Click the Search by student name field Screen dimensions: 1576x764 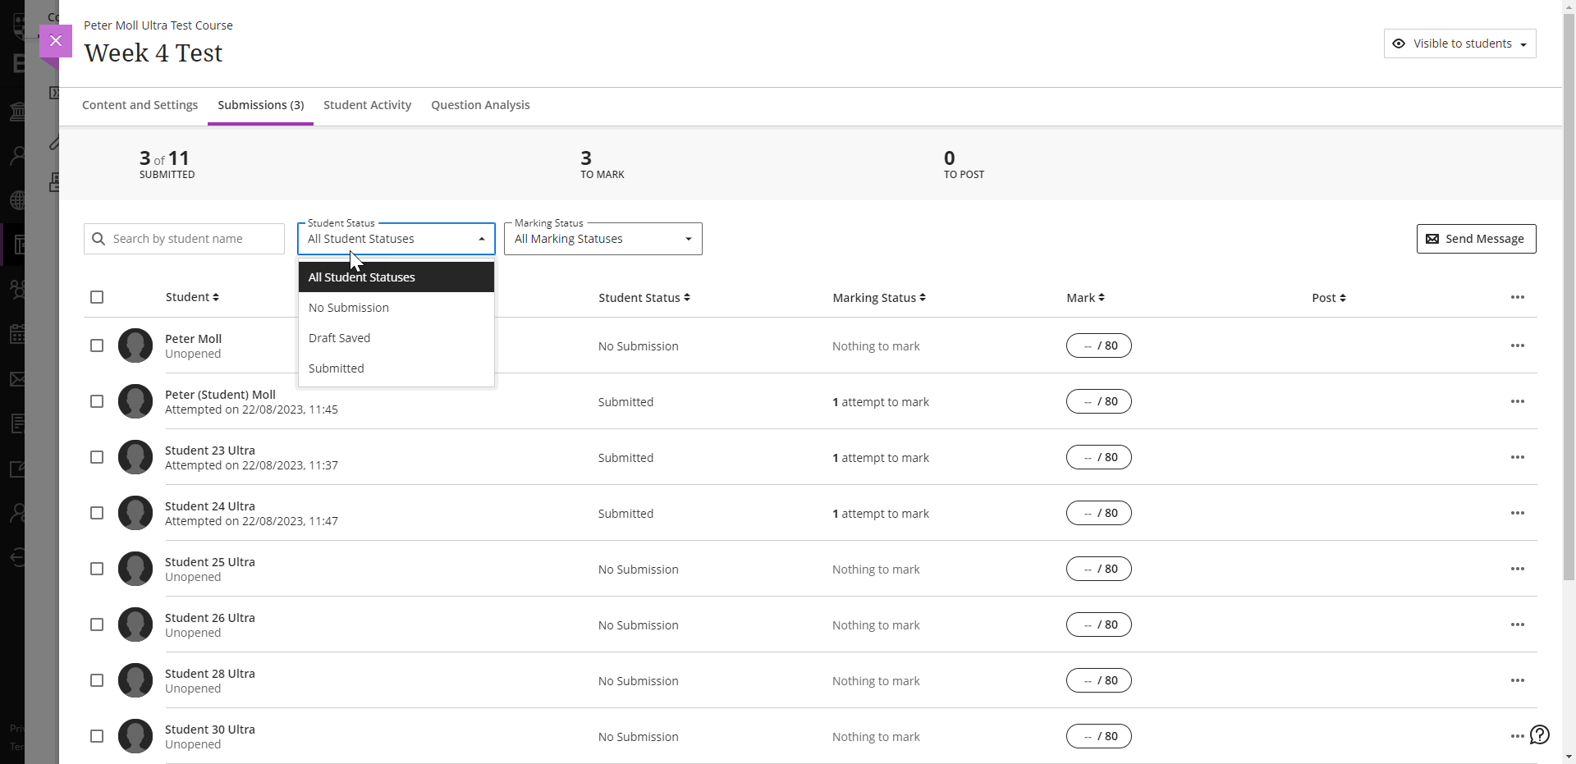click(194, 239)
